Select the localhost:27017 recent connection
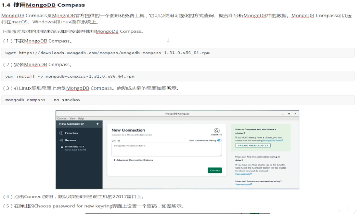 click(74, 147)
